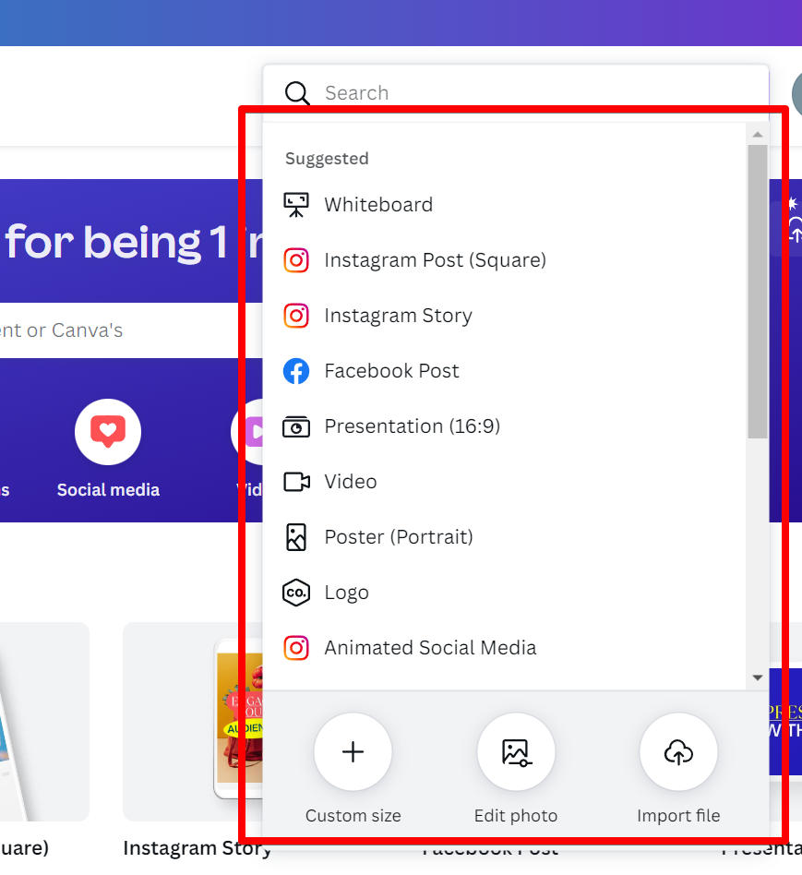Screen dimensions: 802x875
Task: Click the Facebook logo icon
Action: pos(296,371)
